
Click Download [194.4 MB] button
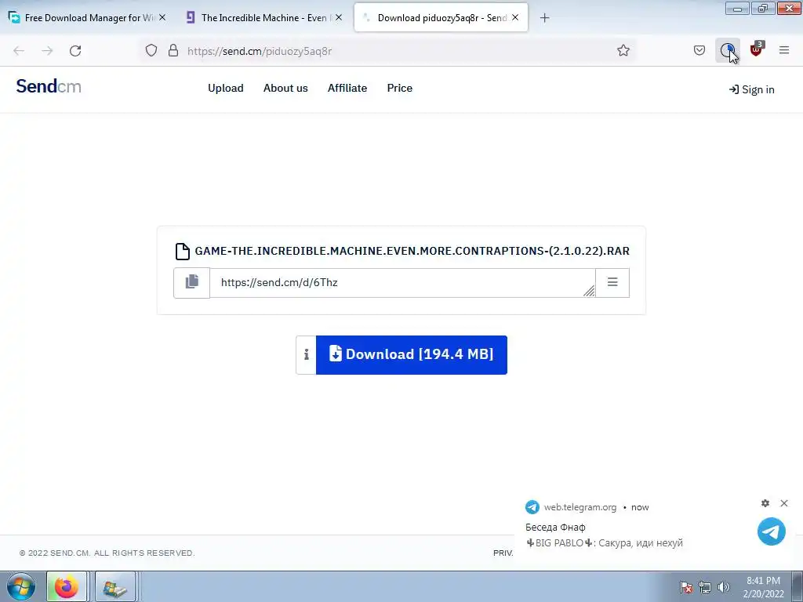click(412, 355)
